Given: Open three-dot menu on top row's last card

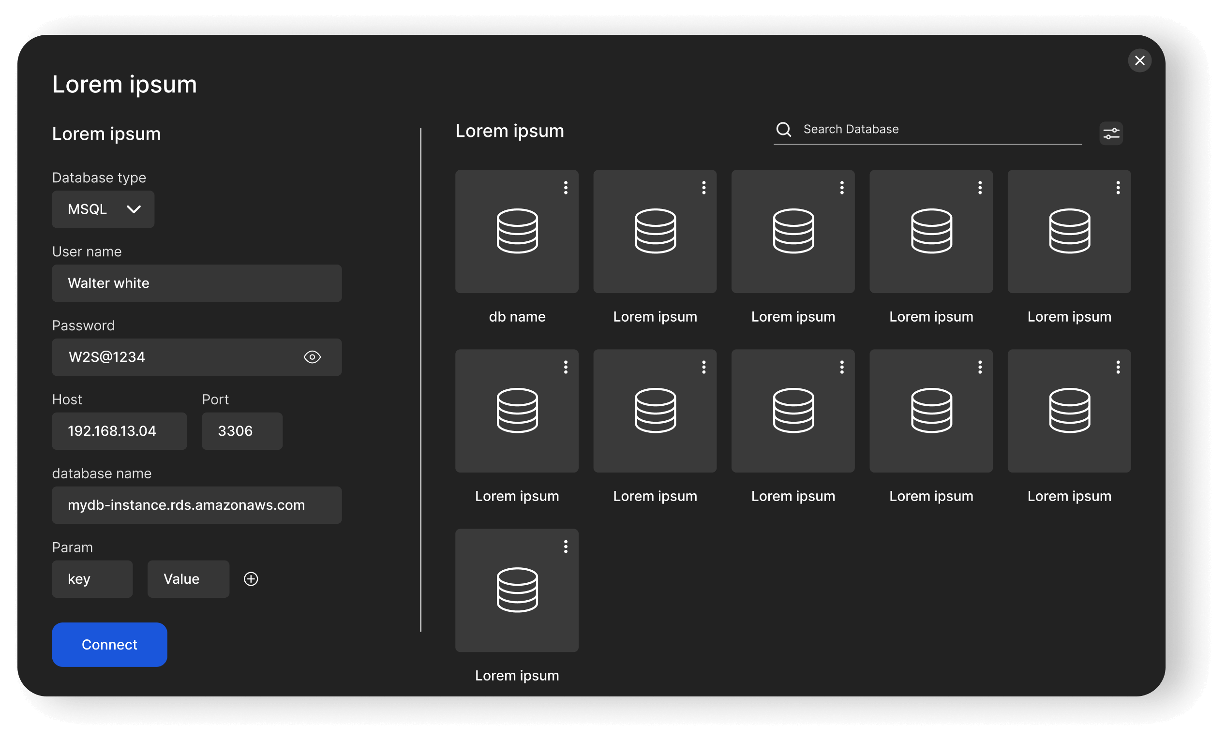Looking at the screenshot, I should pos(1118,188).
